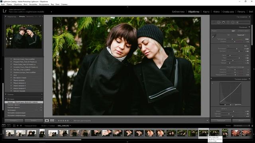The height and width of the screenshot is (143, 255).
Task: Switch to the Карта module
Action: [x=206, y=12]
